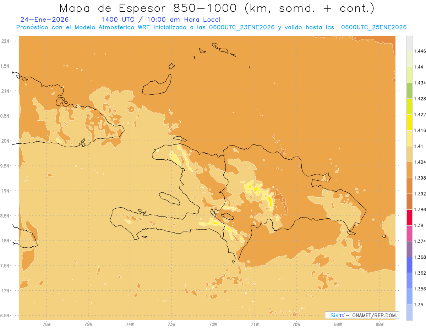
Task: Click the '69W' longitude label
Action: (338, 324)
